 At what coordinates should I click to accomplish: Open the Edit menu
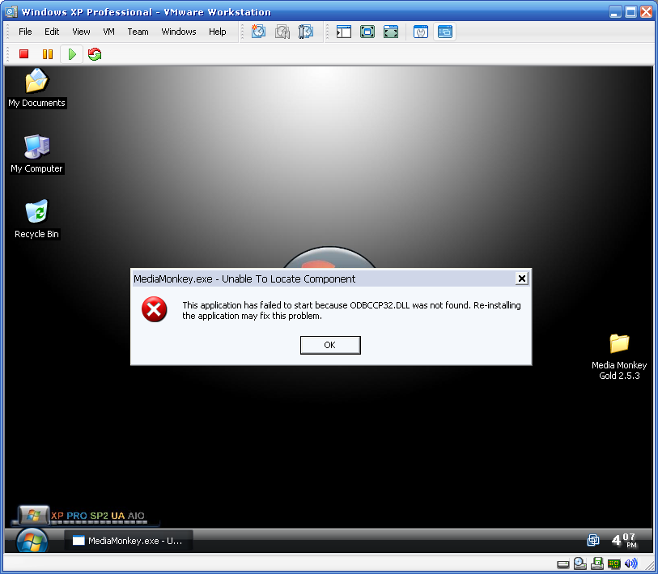click(x=52, y=32)
